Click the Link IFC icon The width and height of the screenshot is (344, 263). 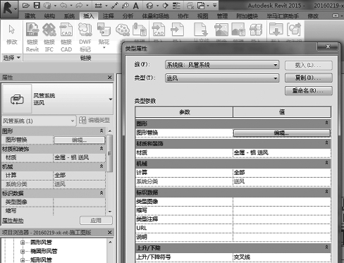point(49,30)
